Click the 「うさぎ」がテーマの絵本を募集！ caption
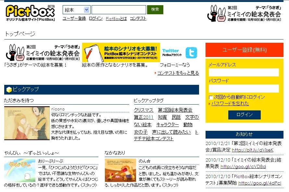This screenshot has height=192, width=289. [x=36, y=65]
